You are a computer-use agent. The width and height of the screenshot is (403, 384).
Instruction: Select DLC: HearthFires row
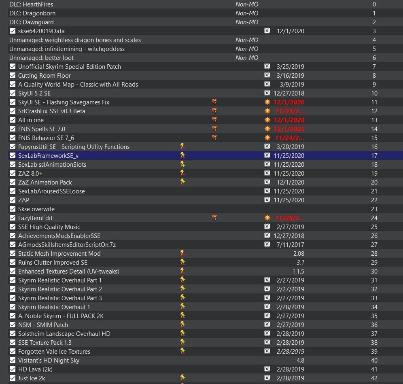(206, 4)
